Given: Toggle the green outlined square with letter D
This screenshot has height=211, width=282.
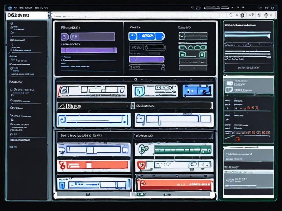Looking at the screenshot, I should (x=183, y=55).
